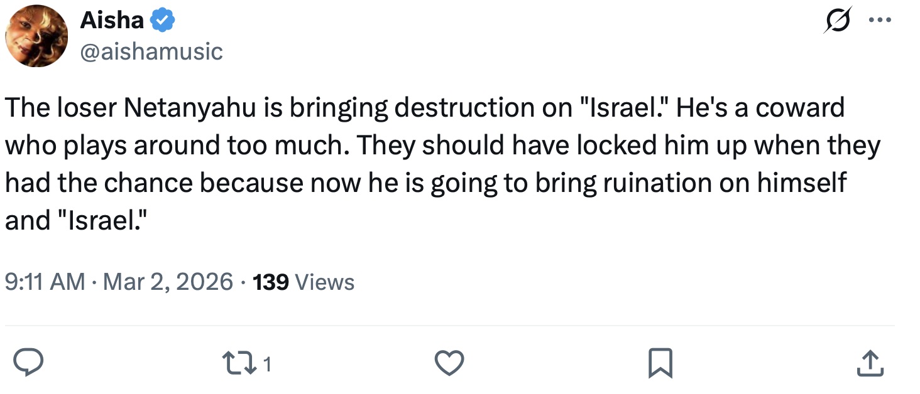Screen dimensions: 920x394
Task: Open Aisha's profile picture
Action: tap(36, 36)
